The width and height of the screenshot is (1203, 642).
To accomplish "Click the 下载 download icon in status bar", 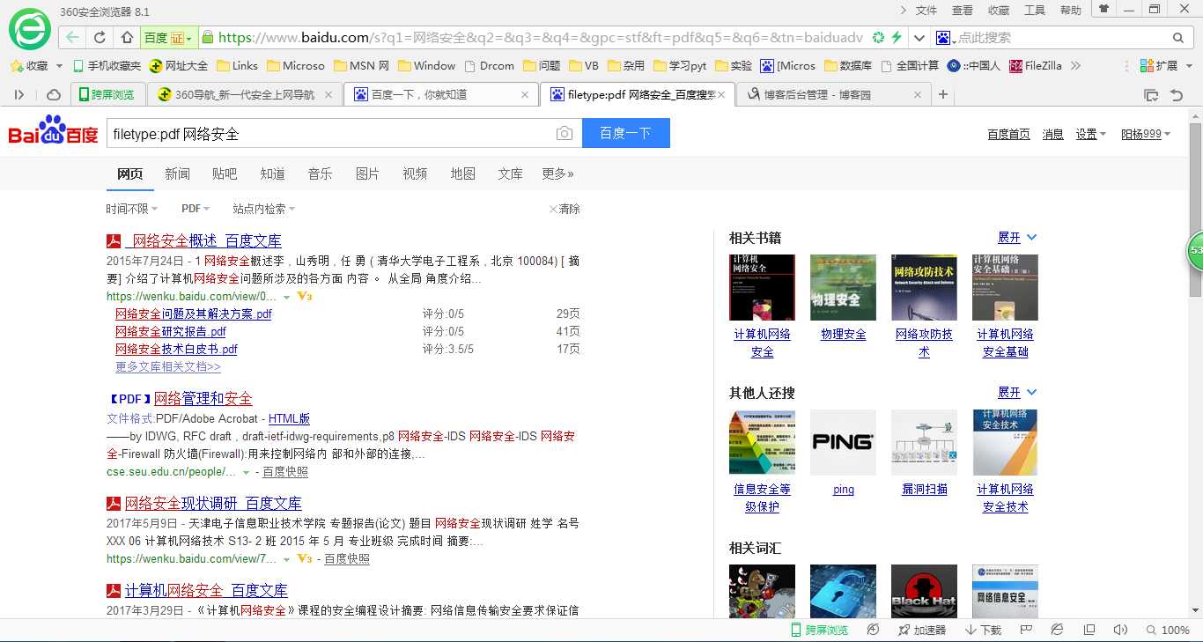I will (983, 630).
